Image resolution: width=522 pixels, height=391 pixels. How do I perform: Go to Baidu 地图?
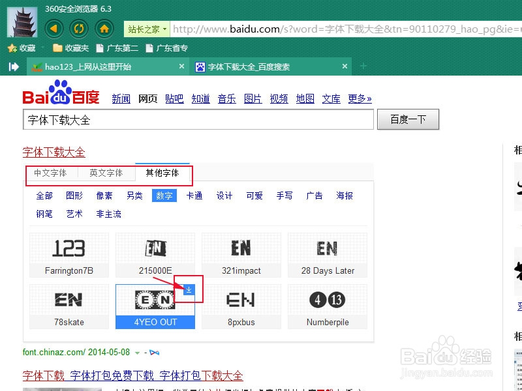click(x=305, y=99)
